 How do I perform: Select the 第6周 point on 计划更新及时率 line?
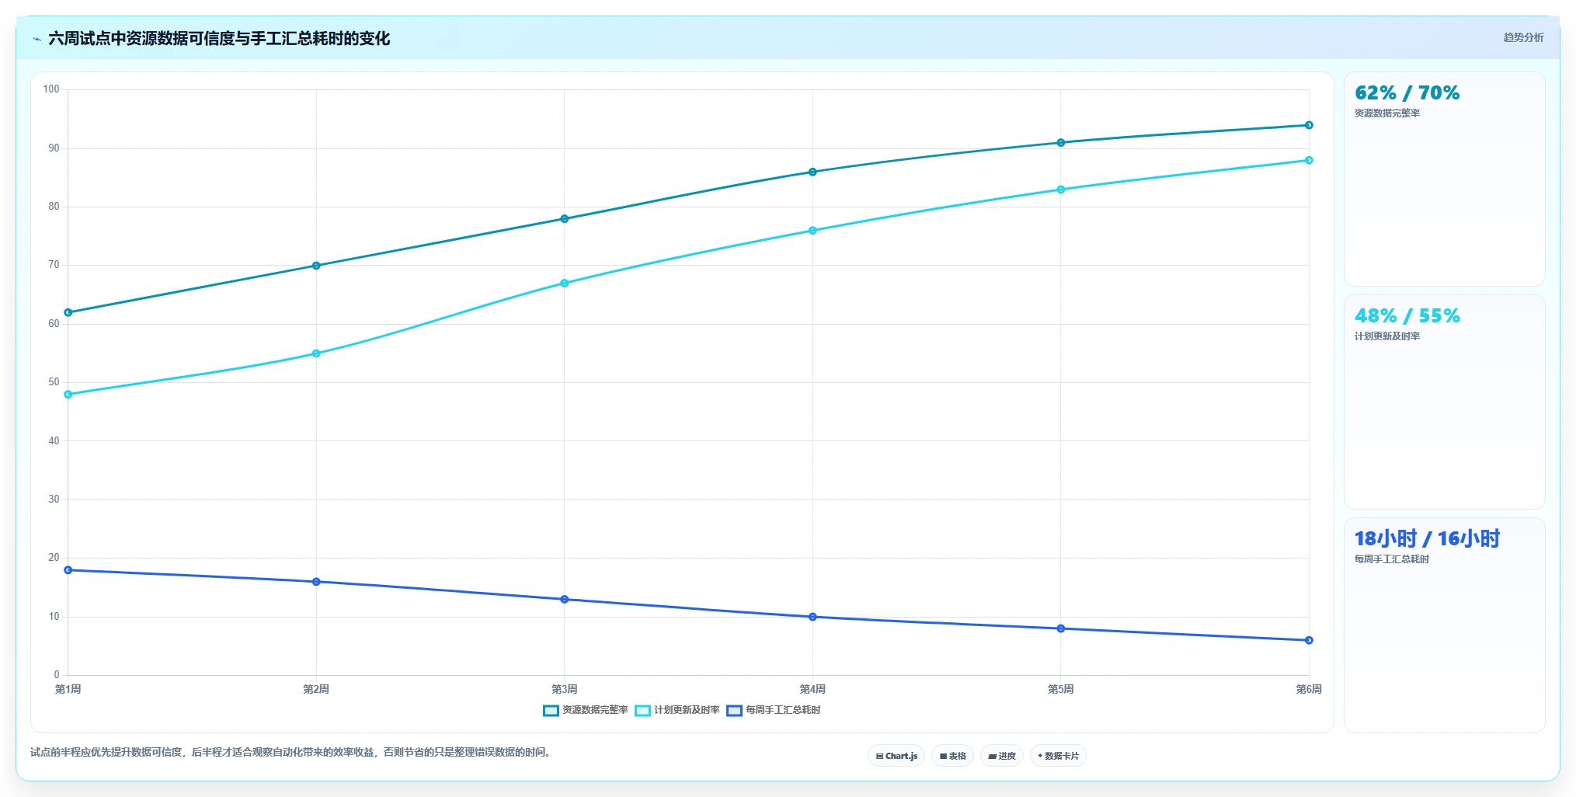coord(1309,160)
